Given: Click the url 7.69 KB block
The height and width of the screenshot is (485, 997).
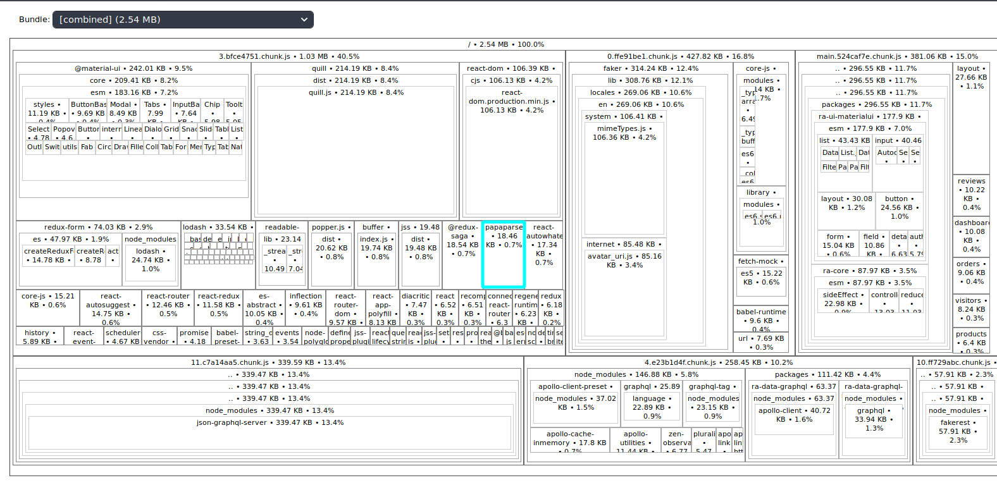Looking at the screenshot, I should tap(761, 341).
